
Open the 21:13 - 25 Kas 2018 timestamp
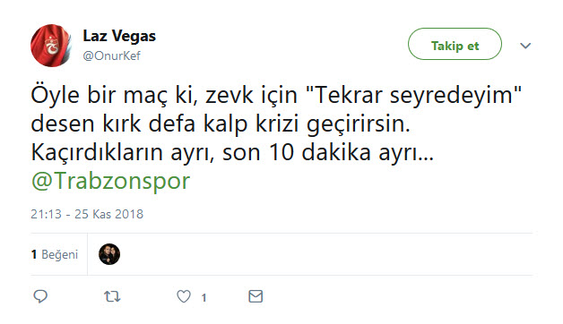click(87, 214)
